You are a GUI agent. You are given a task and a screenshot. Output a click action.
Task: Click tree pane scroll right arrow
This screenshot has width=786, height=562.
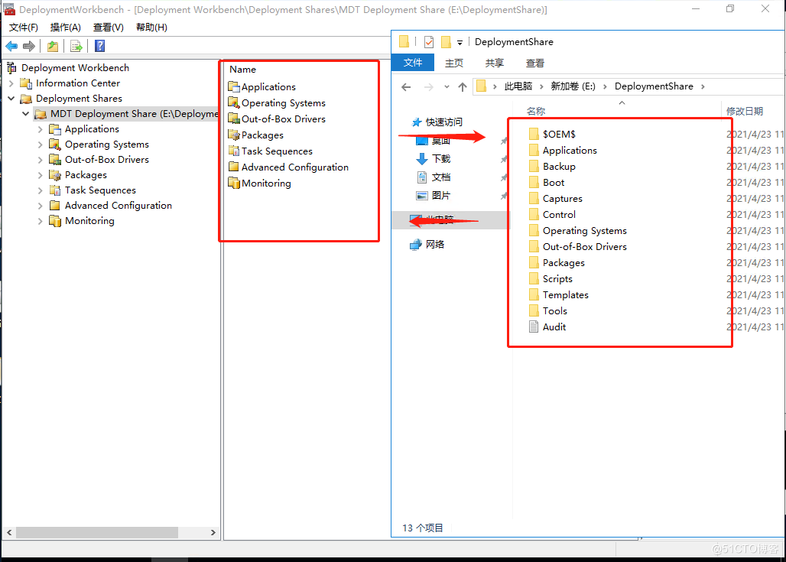click(x=213, y=532)
